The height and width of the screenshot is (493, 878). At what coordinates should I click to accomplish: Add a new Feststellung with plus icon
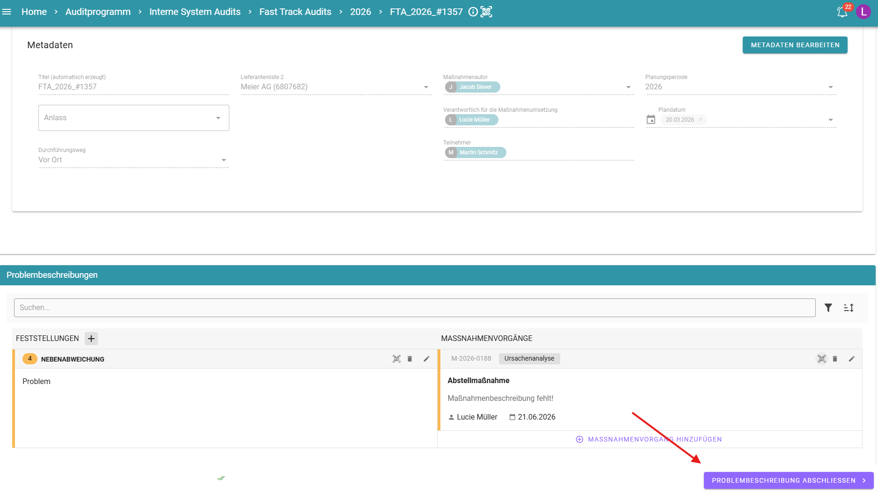pyautogui.click(x=91, y=339)
